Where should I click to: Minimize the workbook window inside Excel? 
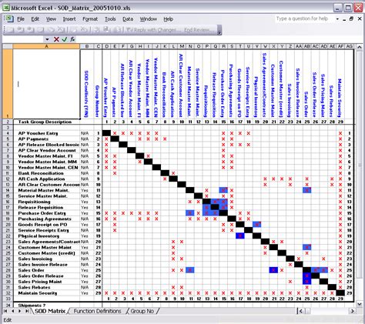[344, 19]
